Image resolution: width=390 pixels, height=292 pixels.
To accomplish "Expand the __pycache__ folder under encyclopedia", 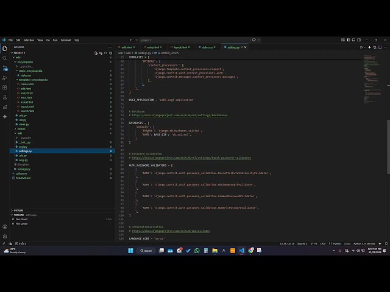I will [26, 66].
